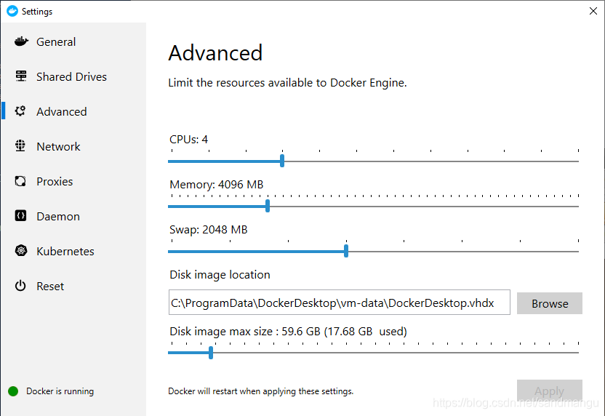The width and height of the screenshot is (605, 416).
Task: Click the 'Memory: 4096 MB' label
Action: 217,185
